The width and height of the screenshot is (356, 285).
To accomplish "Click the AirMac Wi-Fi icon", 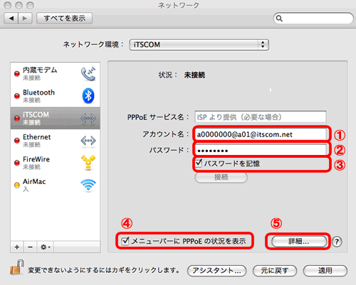I will [x=88, y=185].
